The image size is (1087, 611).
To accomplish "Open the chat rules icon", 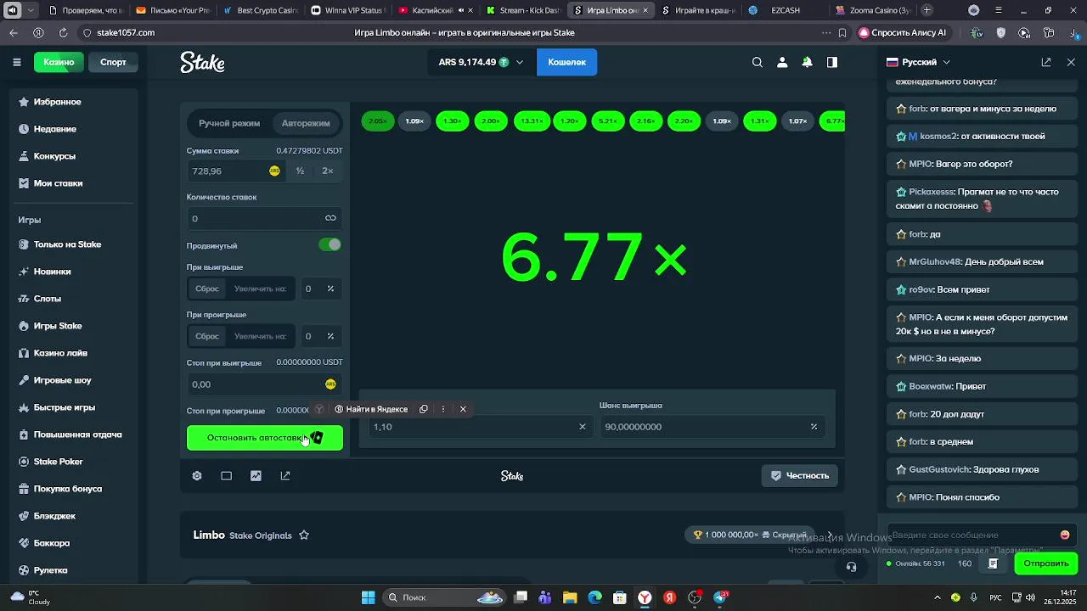I will tap(993, 563).
